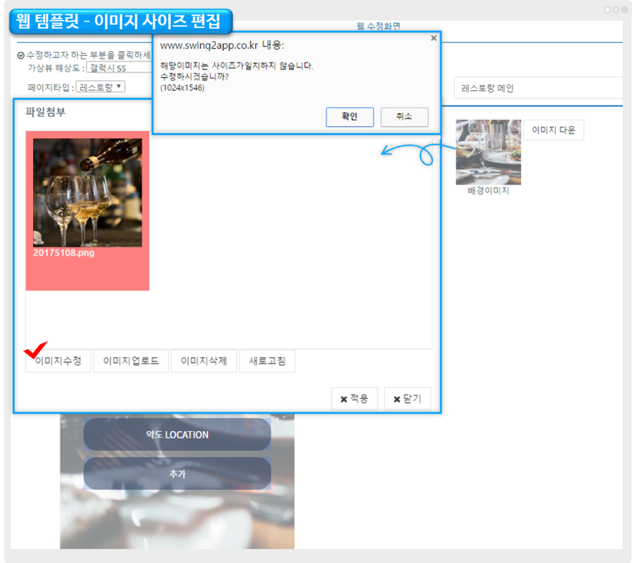Click 취소 in the size mismatch dialog
The height and width of the screenshot is (563, 632).
[404, 116]
